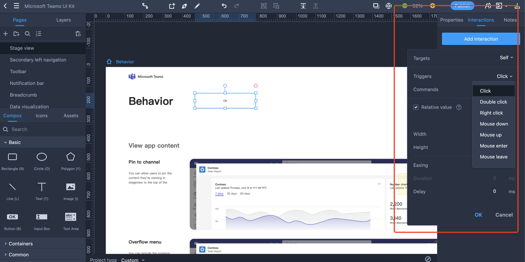Click the add folder icon in Pages
This screenshot has height=262, width=525.
point(16,34)
